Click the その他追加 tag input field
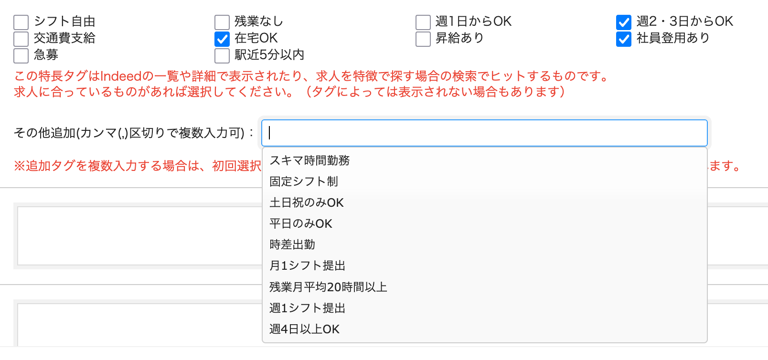 (x=484, y=133)
